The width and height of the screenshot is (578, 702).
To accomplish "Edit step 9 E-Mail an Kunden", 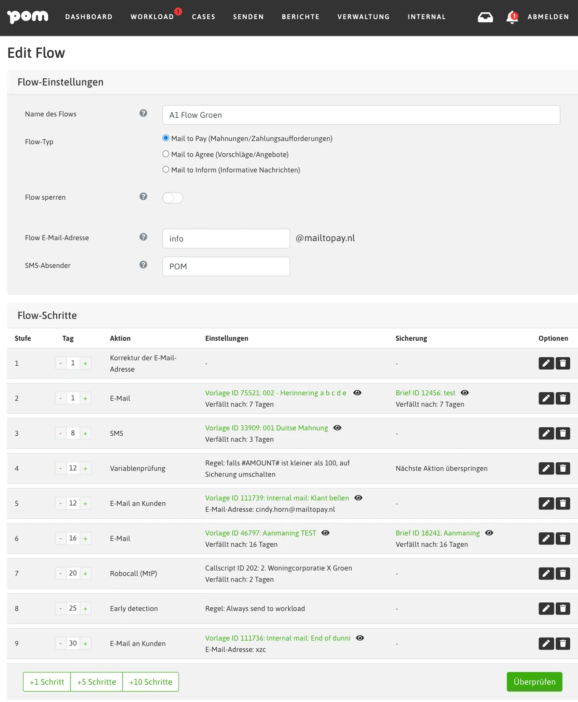I will pyautogui.click(x=546, y=643).
